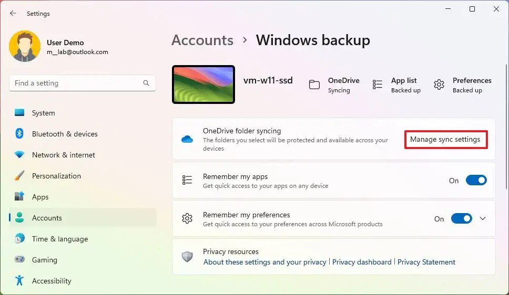This screenshot has width=509, height=295.
Task: Click the search magnifier icon
Action: (146, 83)
